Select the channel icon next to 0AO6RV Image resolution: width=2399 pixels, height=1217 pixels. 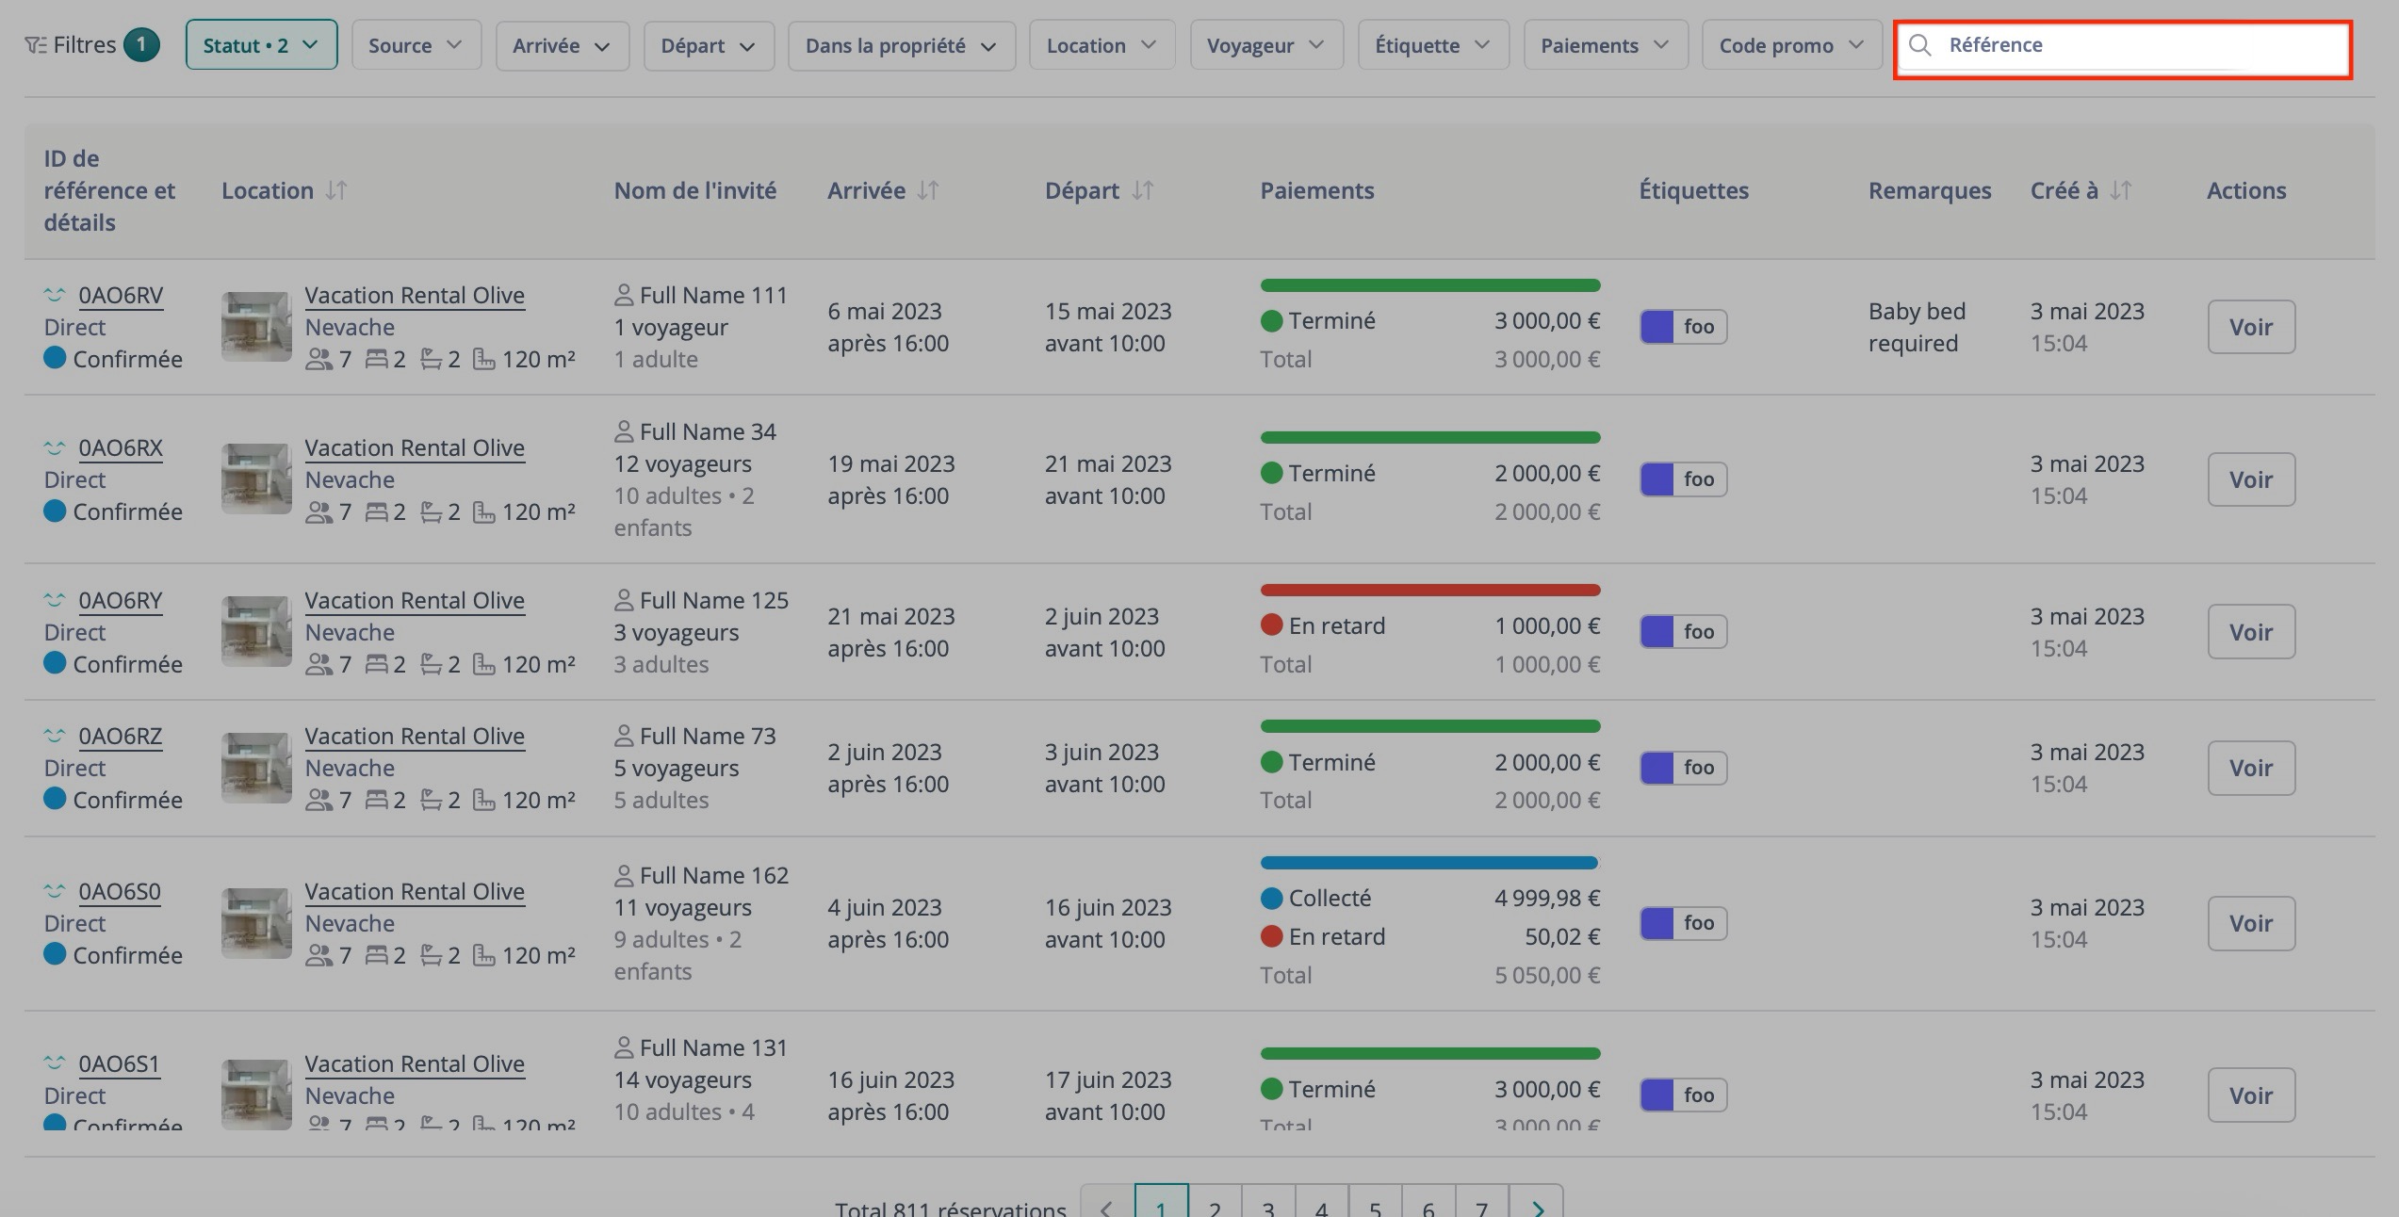click(x=54, y=295)
